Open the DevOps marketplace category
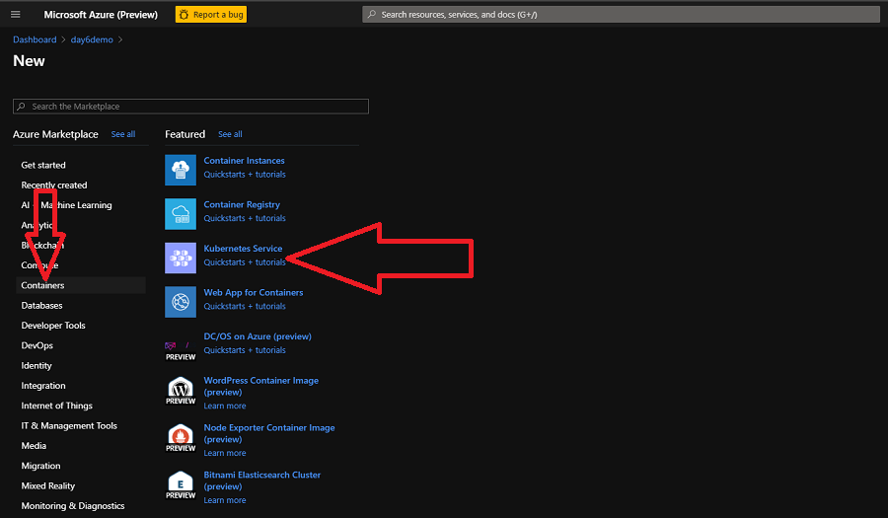The image size is (888, 518). tap(37, 345)
